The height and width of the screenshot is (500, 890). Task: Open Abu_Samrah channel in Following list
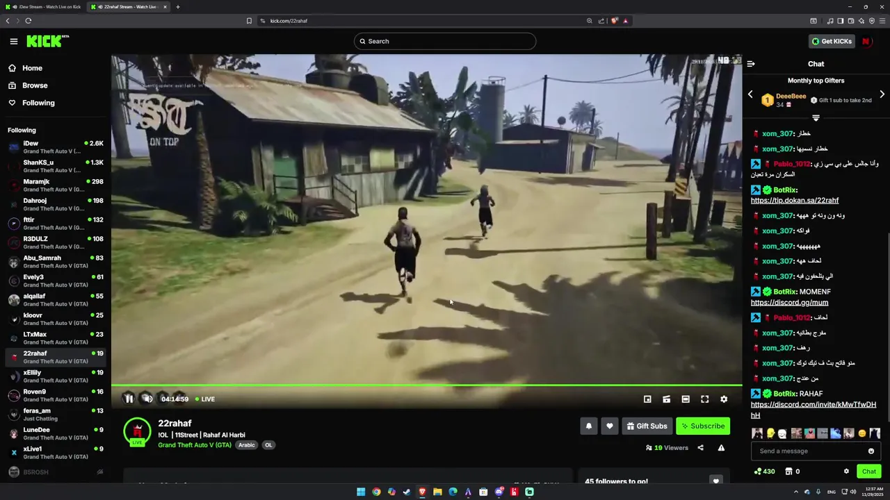(56, 261)
